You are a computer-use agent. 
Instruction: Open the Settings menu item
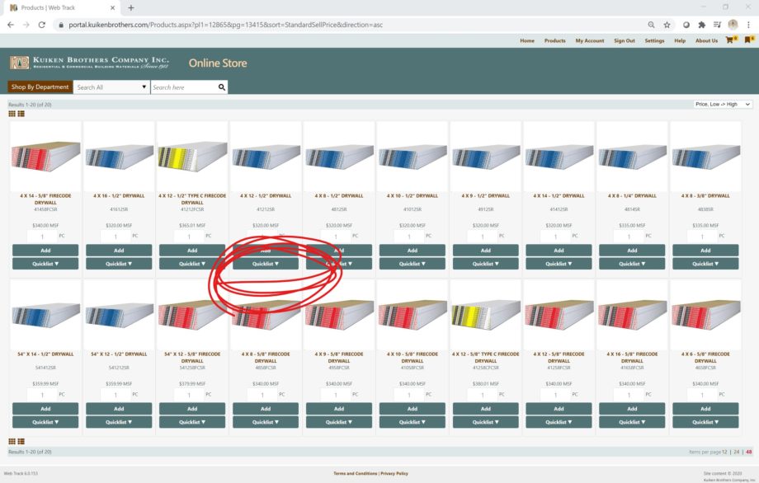[654, 40]
